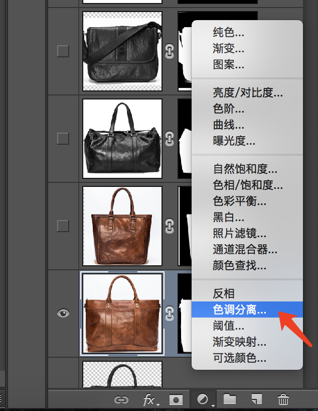
Task: Toggle visibility of the black duffel bag layer
Action: pos(63,138)
